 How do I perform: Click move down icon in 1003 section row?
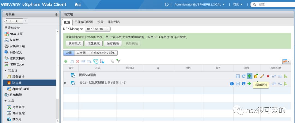pos(280,84)
